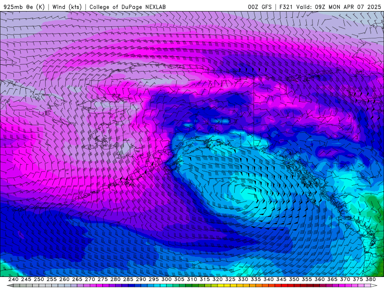Click the 265 value on the color scale
Viewport: 384px width, 288px height.
(x=77, y=279)
